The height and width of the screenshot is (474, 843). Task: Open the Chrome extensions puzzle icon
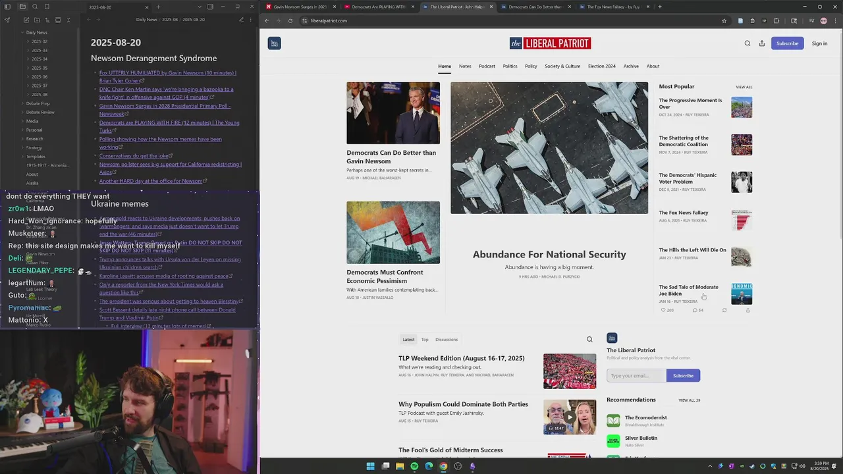(776, 20)
